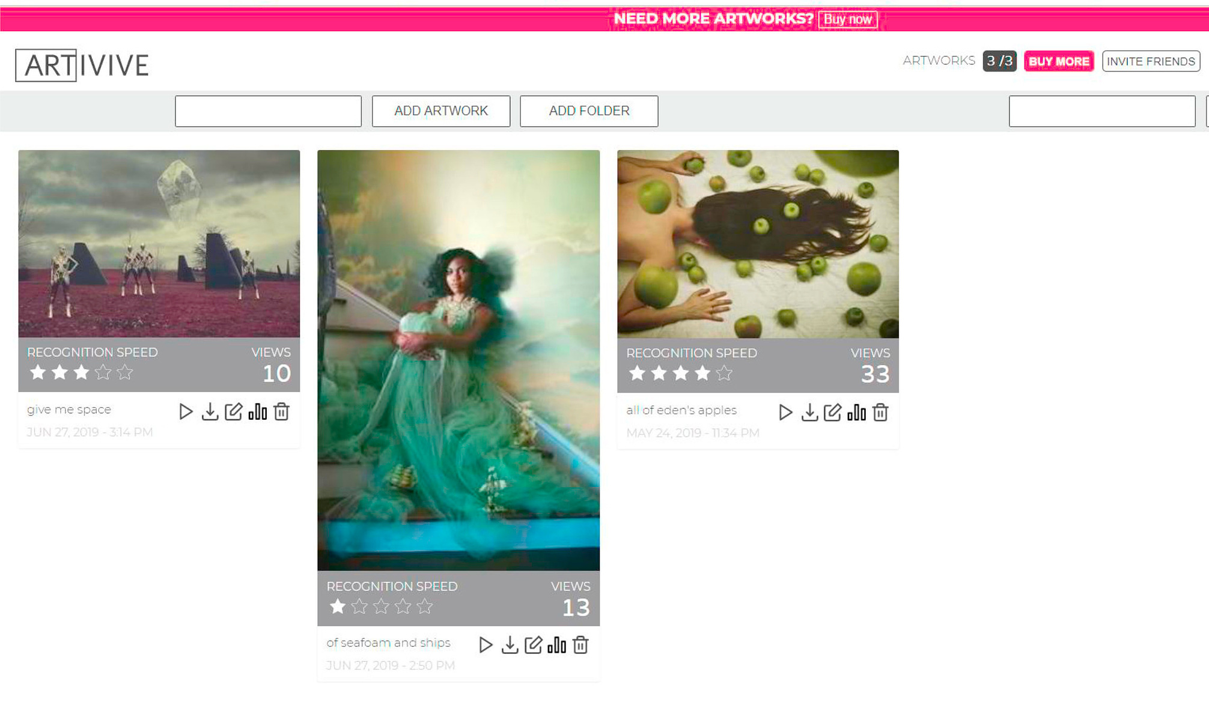Focus the empty field left of Add Artwork
This screenshot has width=1209, height=720.
(x=268, y=111)
